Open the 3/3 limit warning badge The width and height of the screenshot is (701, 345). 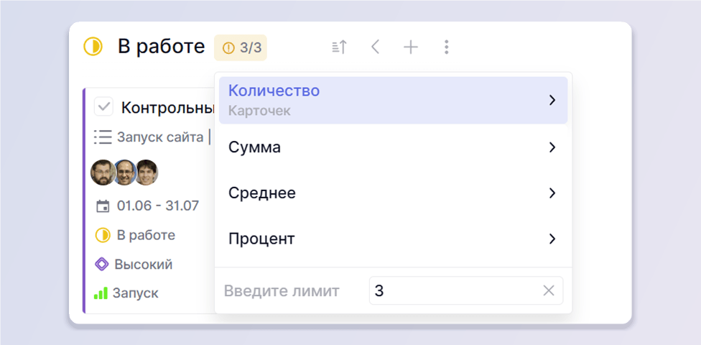click(x=241, y=47)
